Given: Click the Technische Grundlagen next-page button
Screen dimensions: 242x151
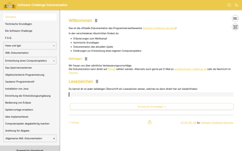Looking at the screenshot, I should (152, 107).
